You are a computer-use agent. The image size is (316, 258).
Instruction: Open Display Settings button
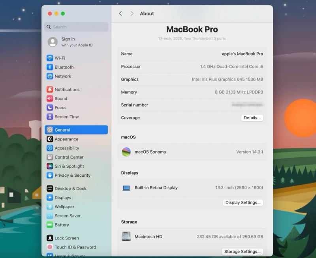tap(243, 202)
